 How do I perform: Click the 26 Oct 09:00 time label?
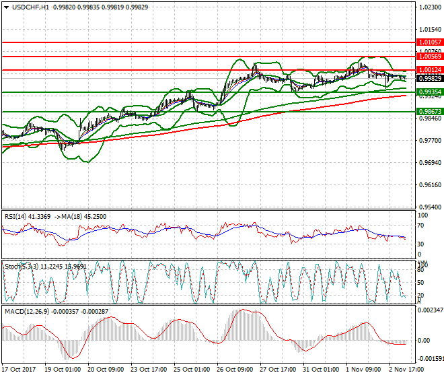tap(235, 370)
